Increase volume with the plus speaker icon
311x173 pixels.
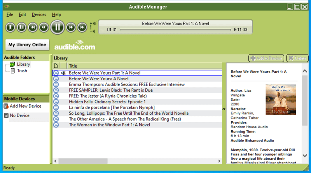point(93,23)
